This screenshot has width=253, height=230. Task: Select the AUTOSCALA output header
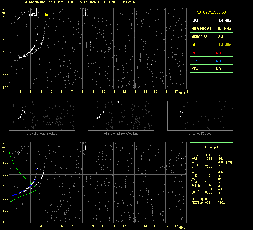click(x=211, y=12)
